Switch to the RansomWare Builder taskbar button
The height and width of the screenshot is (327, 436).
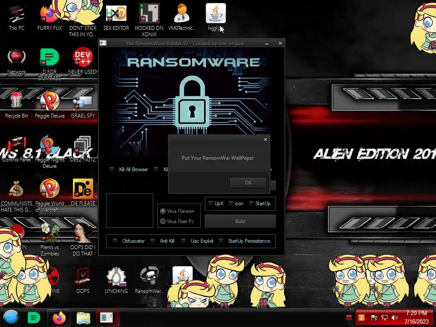[107, 318]
